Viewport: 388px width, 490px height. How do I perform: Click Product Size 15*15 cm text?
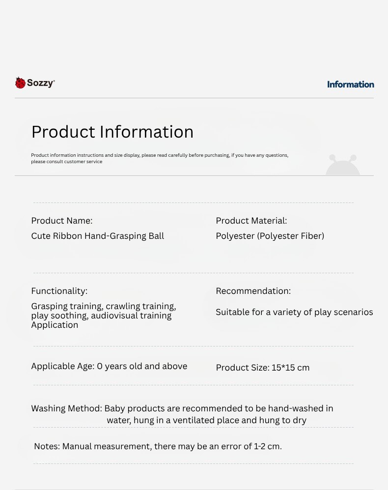pyautogui.click(x=263, y=368)
